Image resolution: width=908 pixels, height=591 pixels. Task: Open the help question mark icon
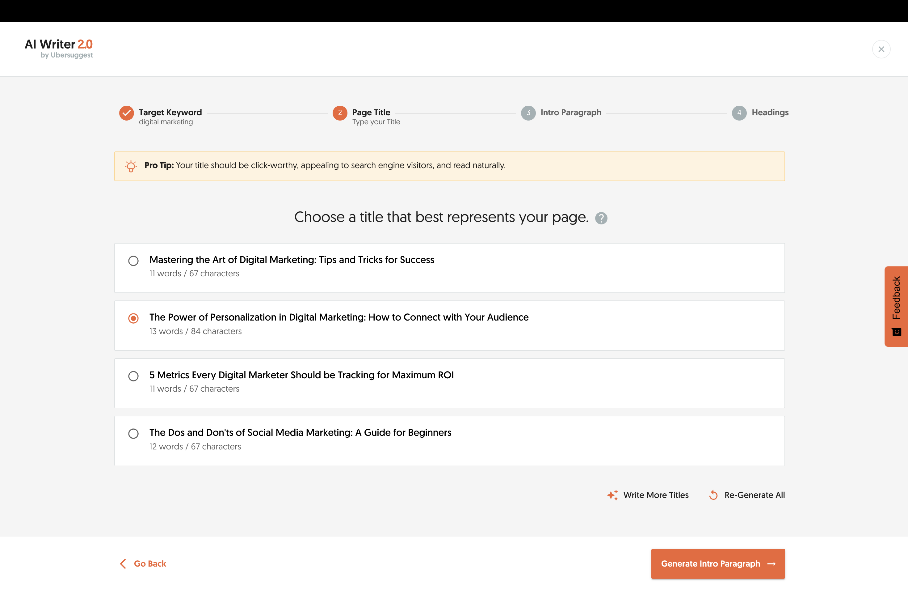point(601,218)
